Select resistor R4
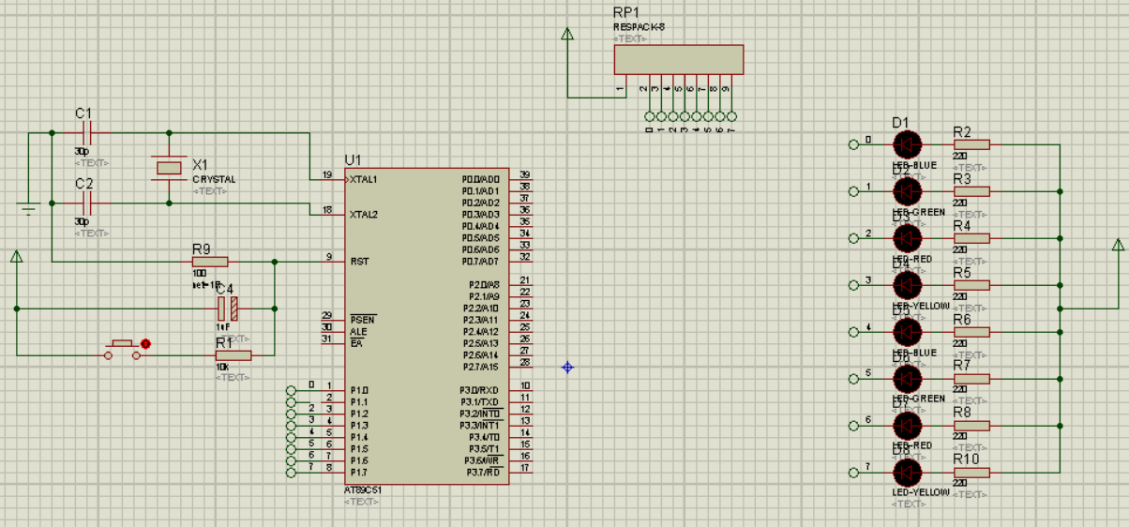This screenshot has height=527, width=1129. [971, 238]
